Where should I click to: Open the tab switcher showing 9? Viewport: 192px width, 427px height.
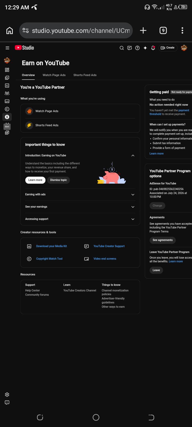pyautogui.click(x=163, y=30)
